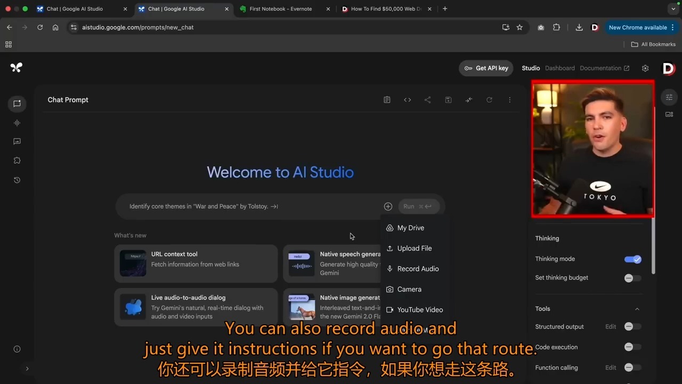Open the Dashboard link
Viewport: 682px width, 384px height.
pyautogui.click(x=560, y=68)
